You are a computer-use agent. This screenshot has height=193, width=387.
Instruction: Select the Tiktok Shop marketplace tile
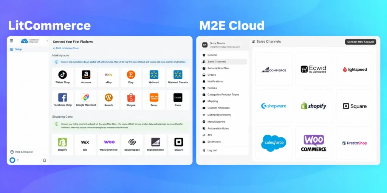[x=63, y=77]
